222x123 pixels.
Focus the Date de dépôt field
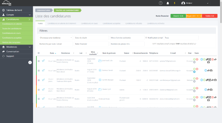point(91,38)
